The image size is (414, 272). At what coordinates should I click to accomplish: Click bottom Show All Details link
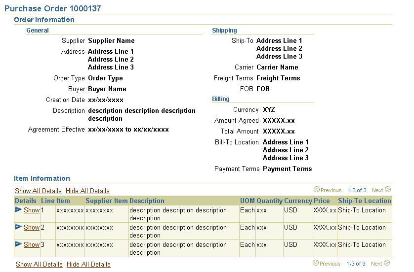coord(39,265)
